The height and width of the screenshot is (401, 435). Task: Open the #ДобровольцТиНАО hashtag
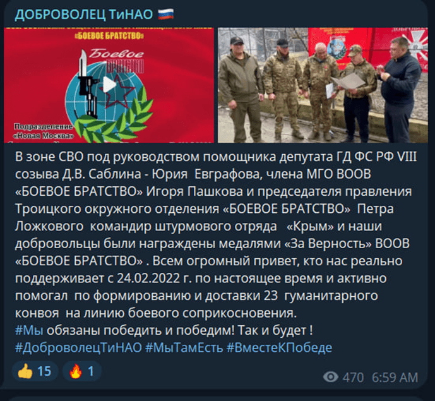point(78,347)
